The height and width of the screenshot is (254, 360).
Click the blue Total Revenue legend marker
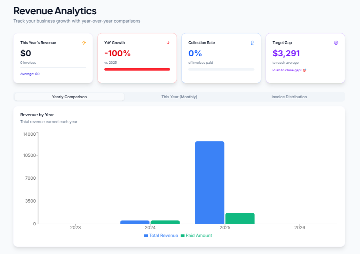pyautogui.click(x=146, y=235)
